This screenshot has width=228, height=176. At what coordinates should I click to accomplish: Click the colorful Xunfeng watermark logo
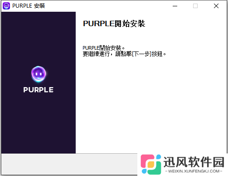click(150, 164)
